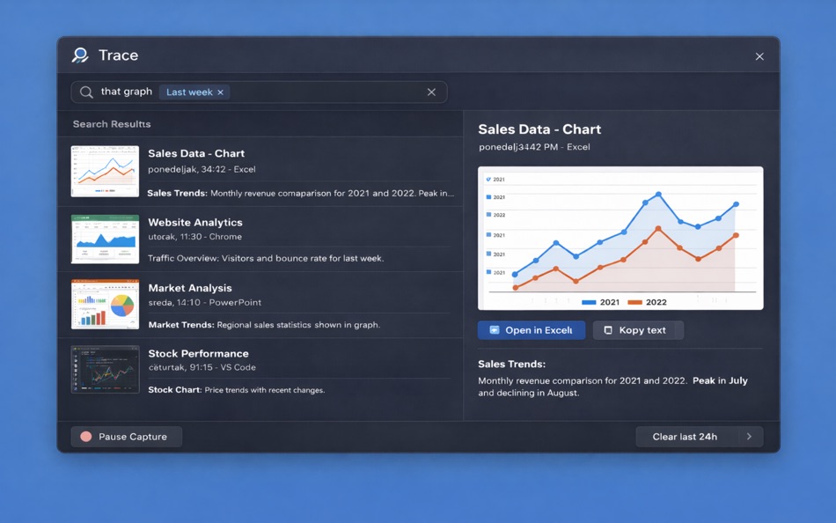Select the Website Analytics result title
836x523 pixels.
tap(195, 222)
